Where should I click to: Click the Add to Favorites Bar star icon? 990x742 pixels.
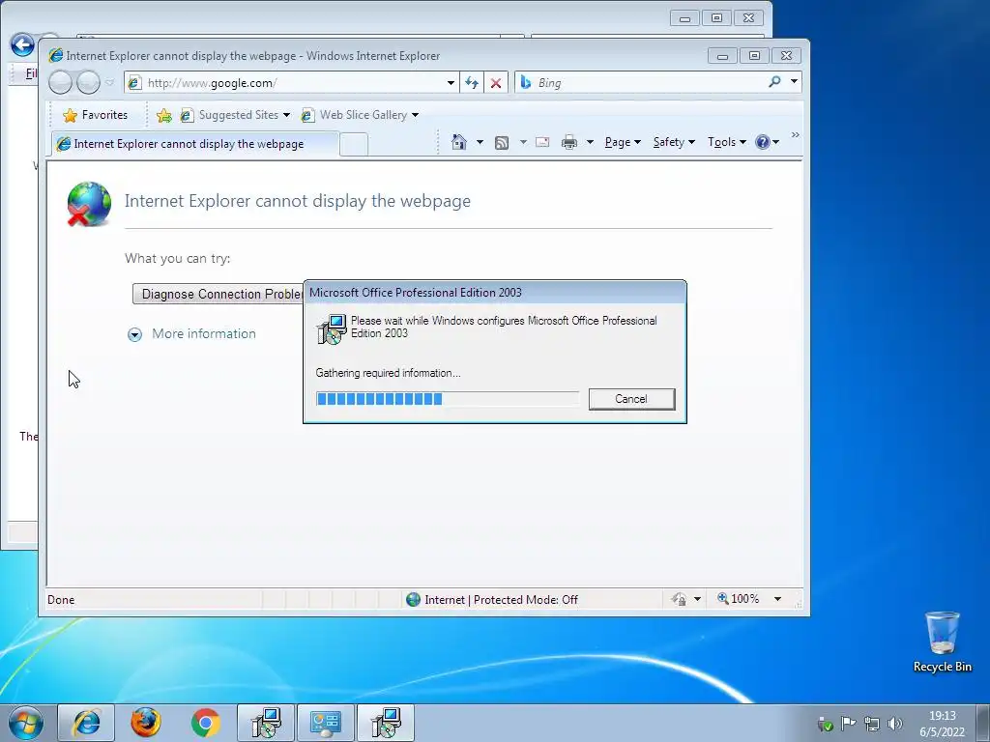[x=164, y=115]
